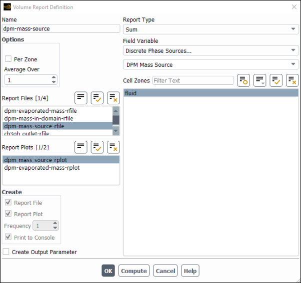
Task: Click the Name input field
Action: point(61,28)
